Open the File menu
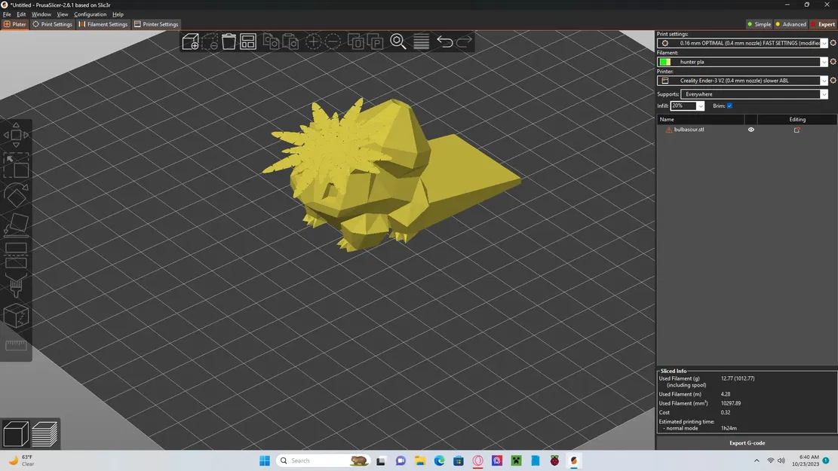Viewport: 838px width, 471px height. 7,14
